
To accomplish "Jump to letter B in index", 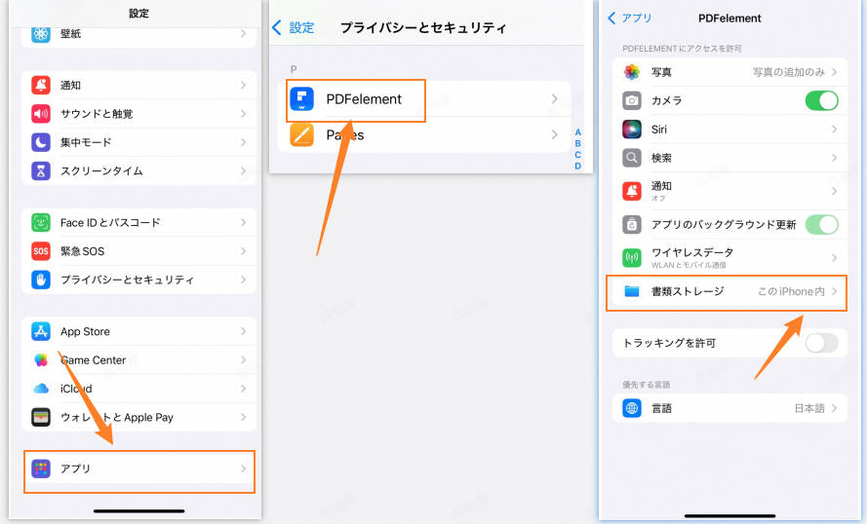I will point(577,143).
